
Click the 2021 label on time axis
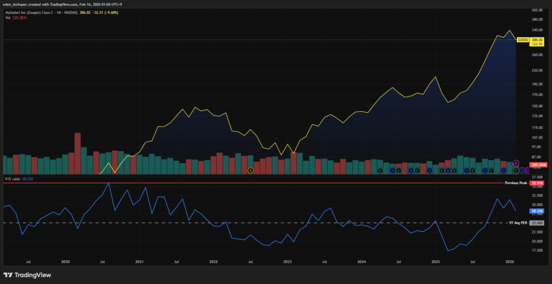pyautogui.click(x=140, y=262)
